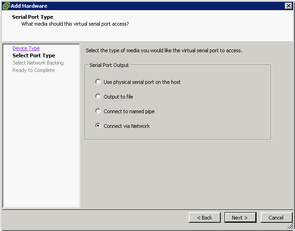Click the VMware icon in title bar

pos(6,6)
